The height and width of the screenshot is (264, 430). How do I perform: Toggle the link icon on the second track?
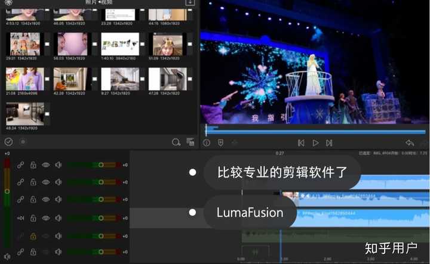(x=20, y=182)
